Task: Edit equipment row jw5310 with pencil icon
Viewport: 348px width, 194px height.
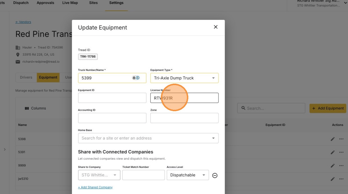Action: (333, 179)
